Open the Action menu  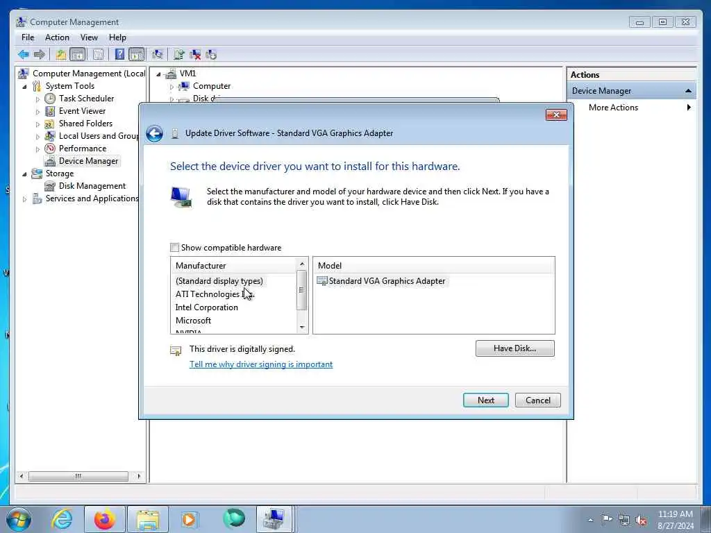point(57,37)
